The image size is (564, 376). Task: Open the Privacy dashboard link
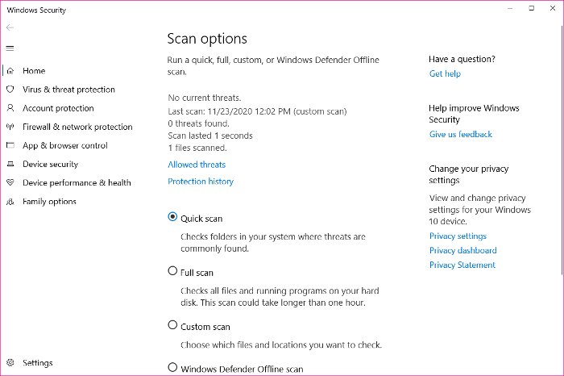tap(462, 250)
